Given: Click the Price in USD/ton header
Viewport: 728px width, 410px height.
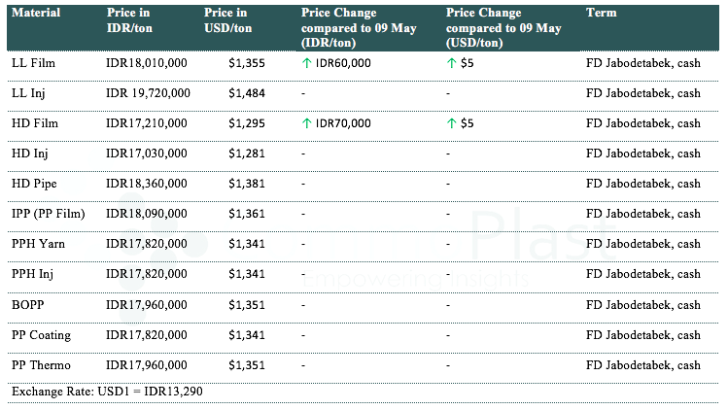Looking at the screenshot, I should [228, 20].
